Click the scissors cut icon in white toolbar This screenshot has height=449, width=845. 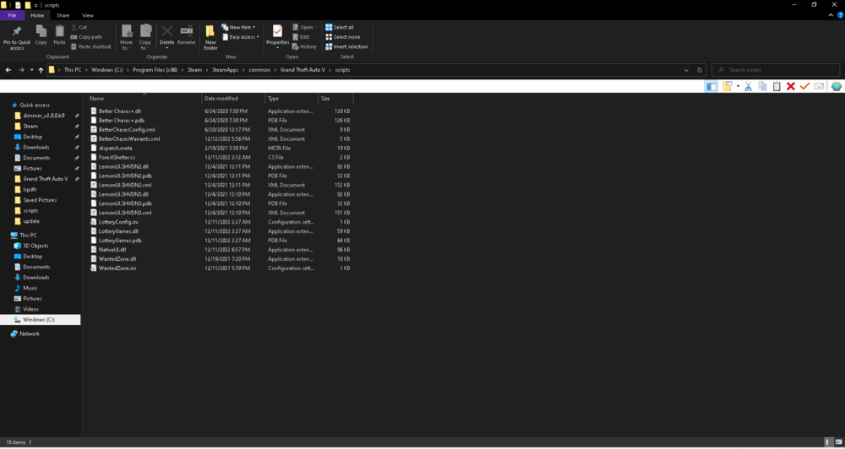pyautogui.click(x=748, y=86)
